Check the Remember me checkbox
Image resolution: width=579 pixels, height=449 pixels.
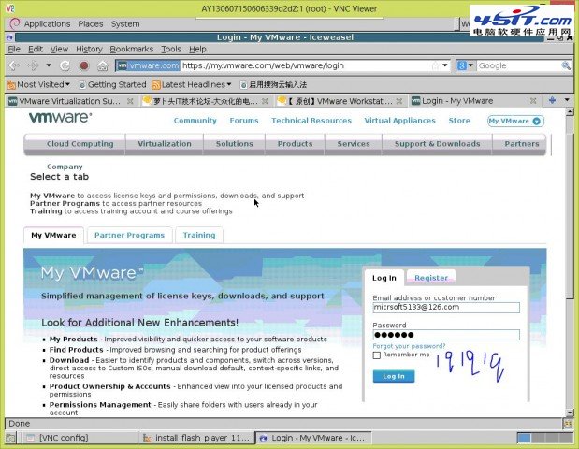pyautogui.click(x=377, y=355)
